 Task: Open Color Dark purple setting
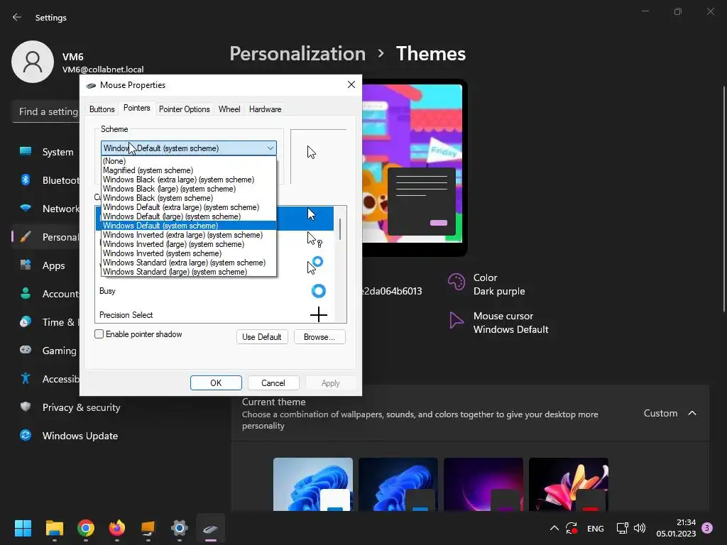click(x=487, y=284)
